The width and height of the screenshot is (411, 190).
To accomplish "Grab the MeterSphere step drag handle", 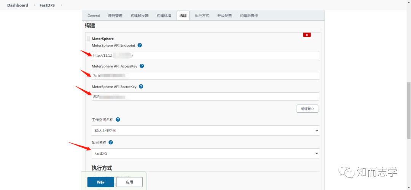I will (x=88, y=39).
